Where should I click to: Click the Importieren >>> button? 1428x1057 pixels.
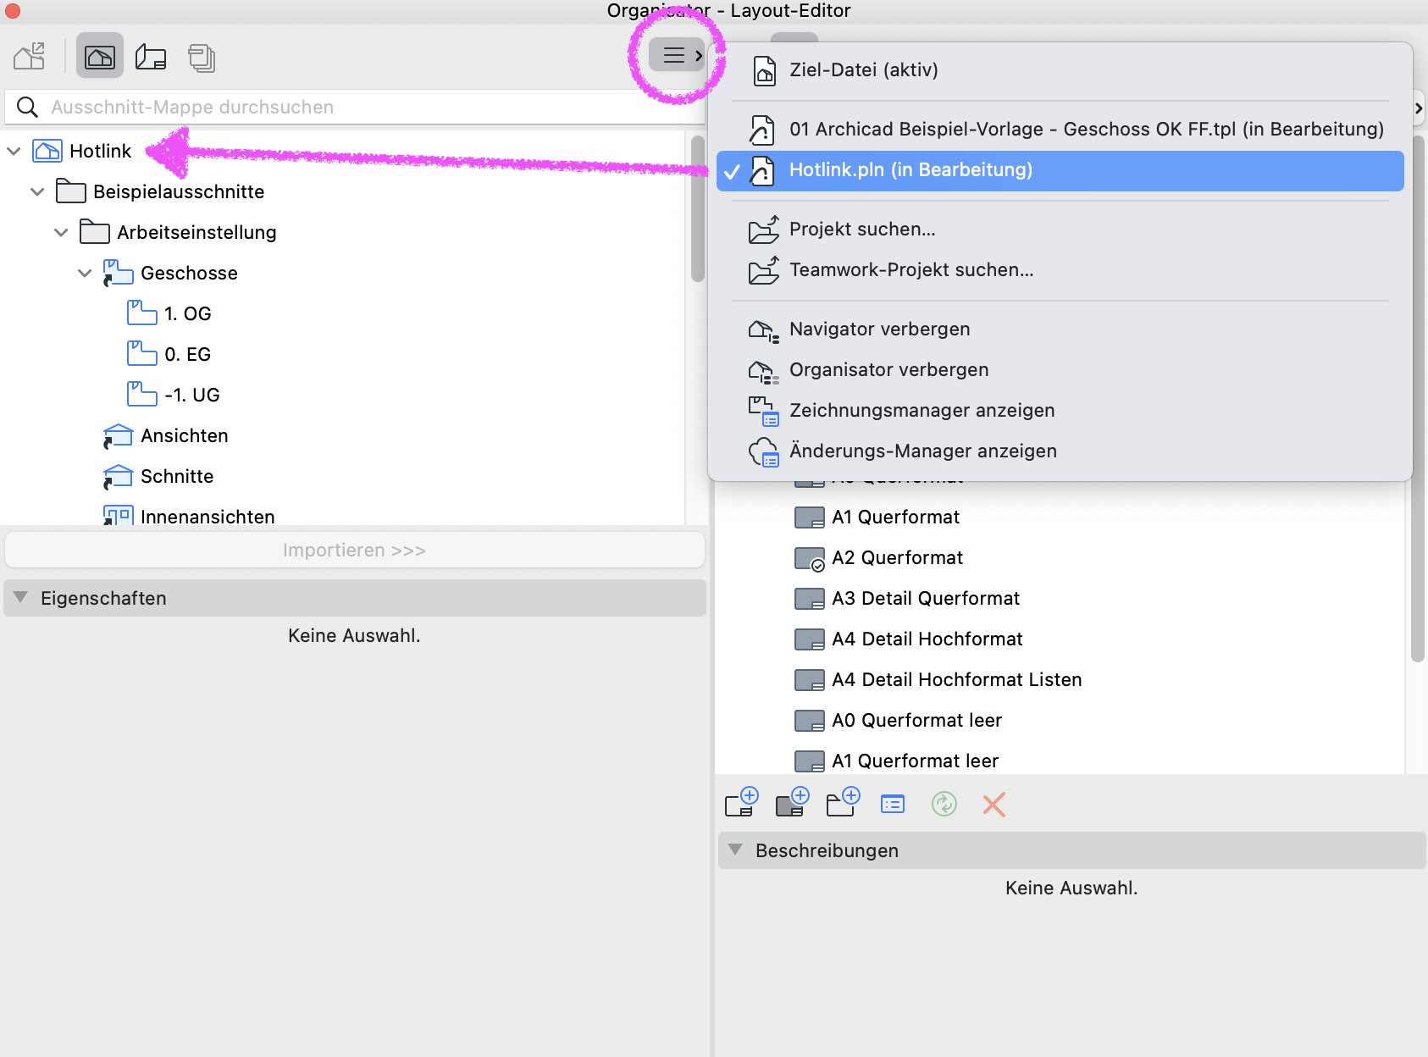[355, 550]
